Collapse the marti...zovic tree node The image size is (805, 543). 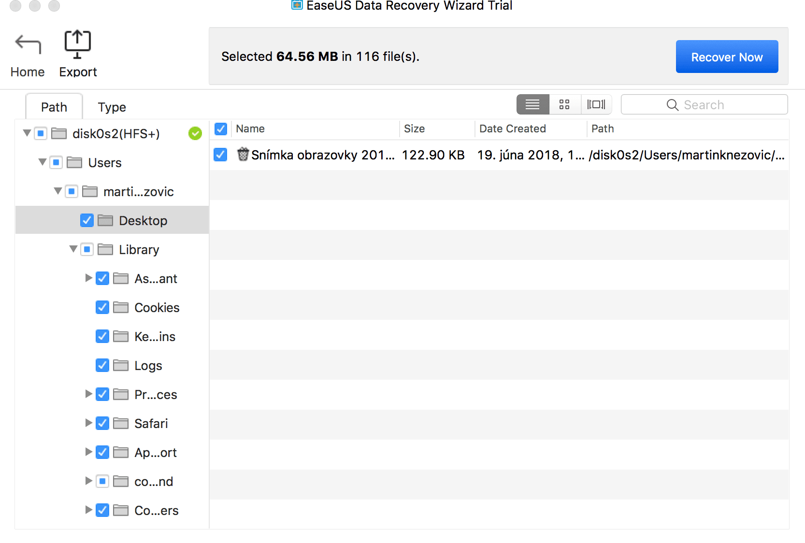pyautogui.click(x=58, y=191)
